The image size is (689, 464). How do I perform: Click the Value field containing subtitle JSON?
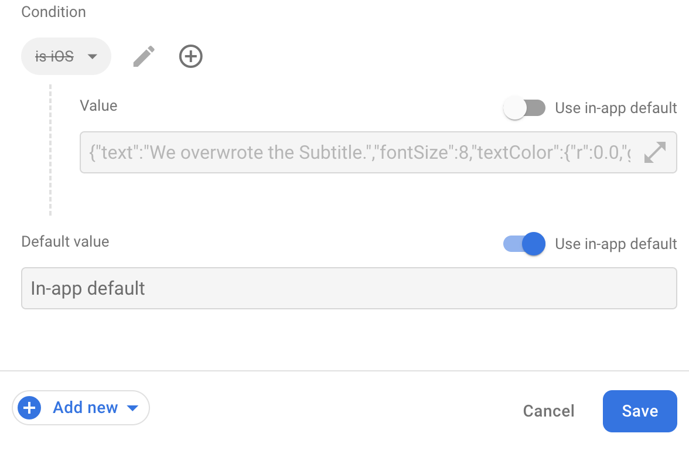click(x=352, y=152)
